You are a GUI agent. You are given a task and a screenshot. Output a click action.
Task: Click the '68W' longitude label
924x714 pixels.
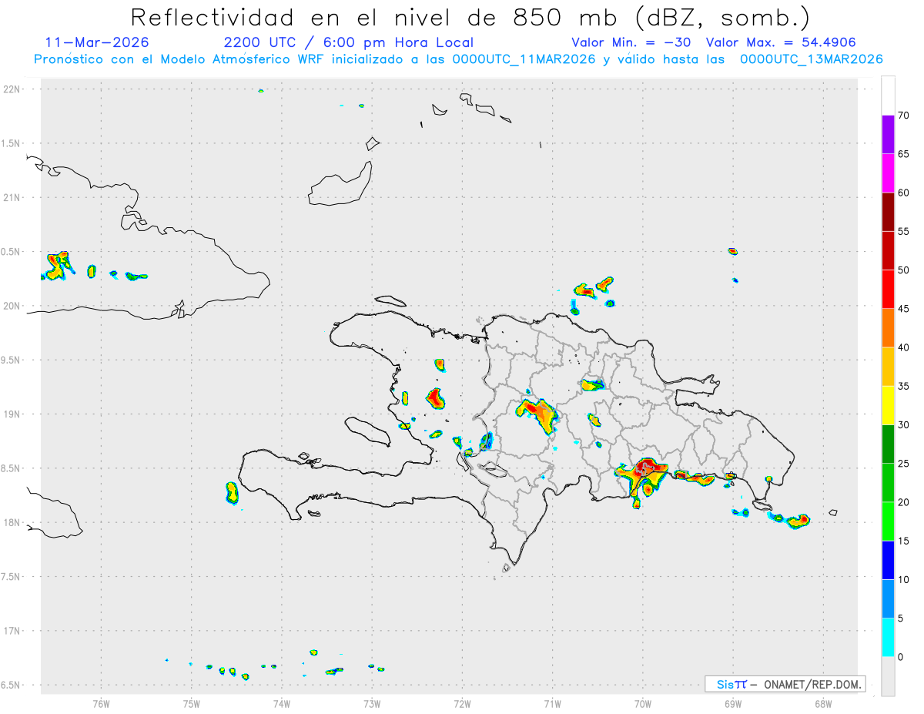[x=823, y=703]
